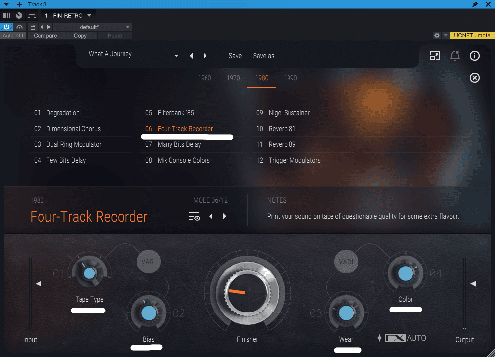Open the notifications bell icon
Viewport: 495px width, 357px height.
(455, 56)
